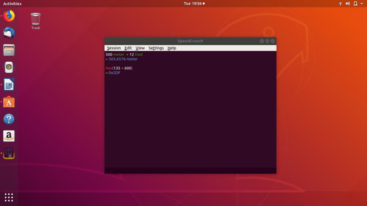Viewport: 367px width, 206px height.
Task: Open Rhythmbox music player from dock
Action: pyautogui.click(x=9, y=67)
